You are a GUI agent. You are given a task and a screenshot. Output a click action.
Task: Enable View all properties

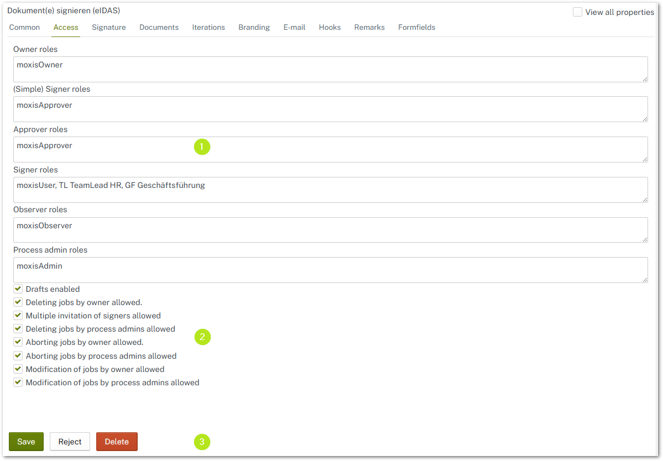pyautogui.click(x=578, y=12)
